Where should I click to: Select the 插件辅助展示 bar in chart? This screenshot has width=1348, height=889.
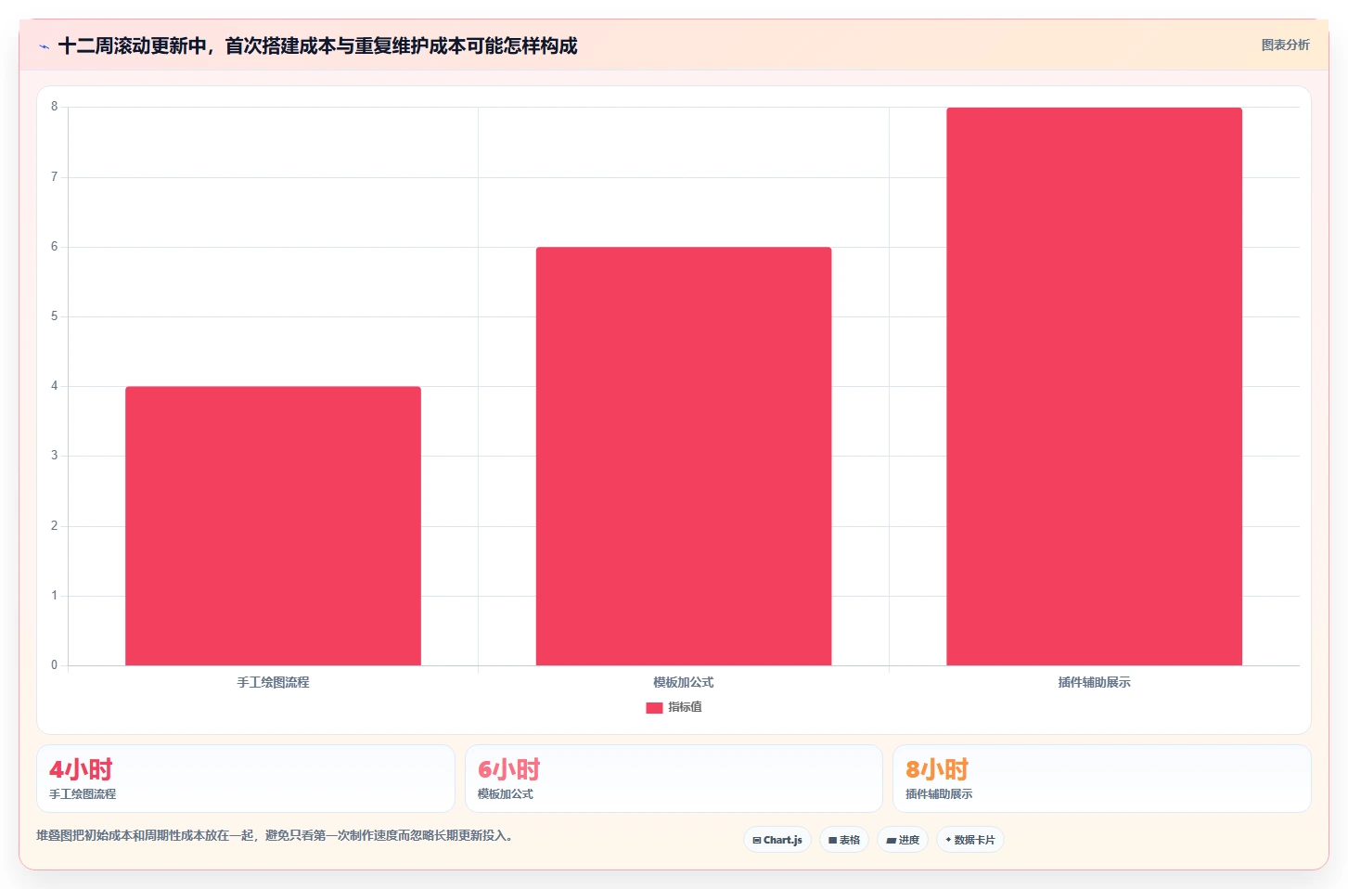1094,386
